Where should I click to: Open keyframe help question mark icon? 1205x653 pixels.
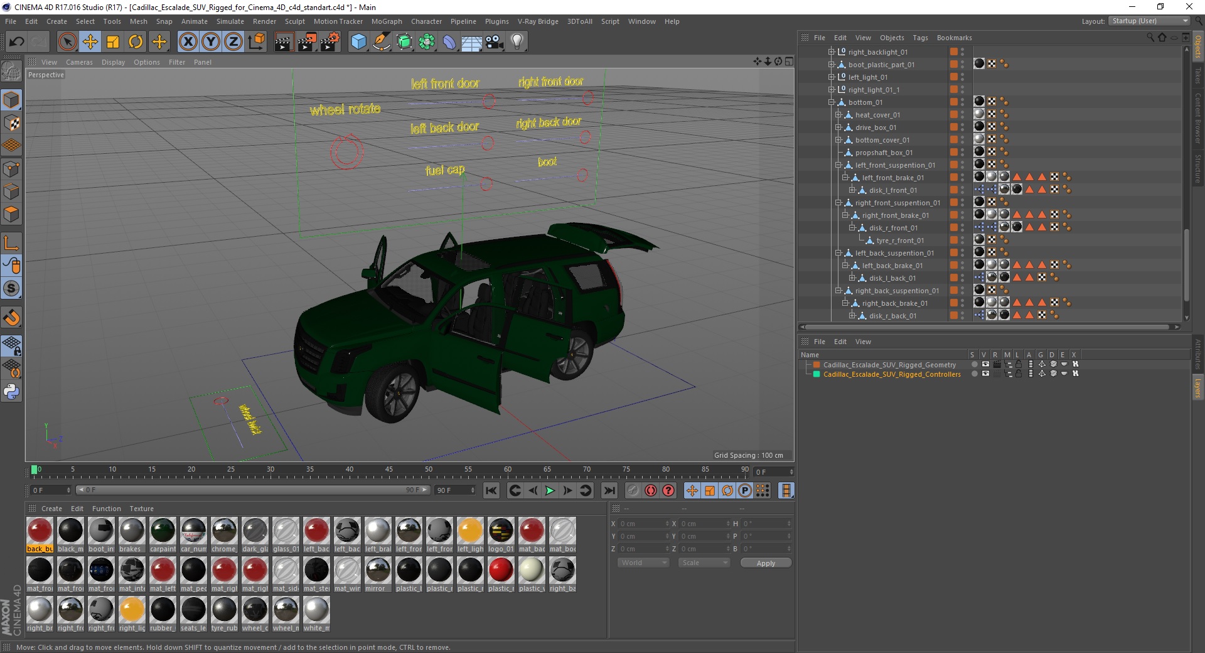click(668, 490)
